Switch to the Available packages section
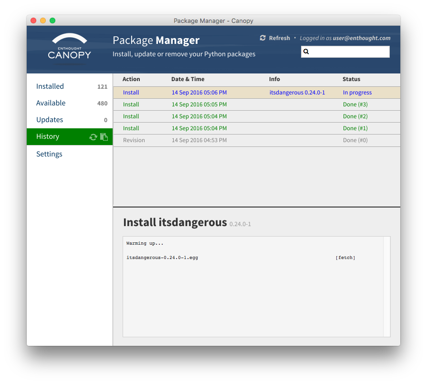The height and width of the screenshot is (384, 427). 51,103
